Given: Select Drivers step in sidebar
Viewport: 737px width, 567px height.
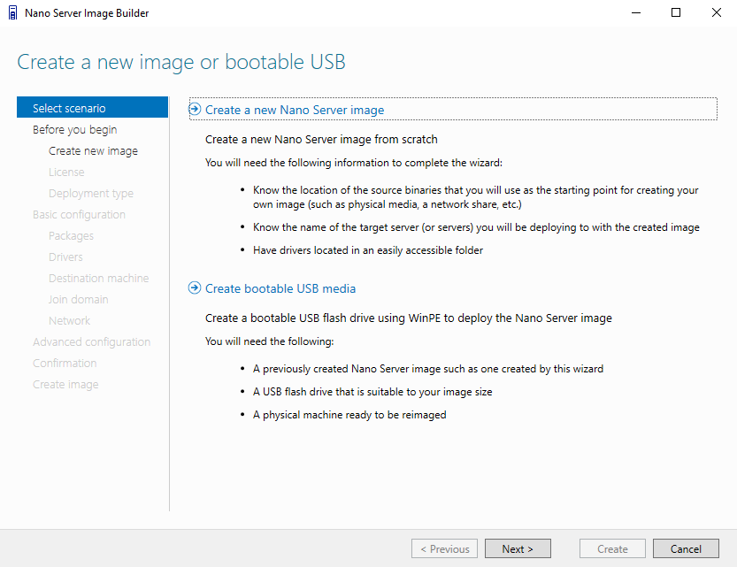Looking at the screenshot, I should (x=65, y=257).
